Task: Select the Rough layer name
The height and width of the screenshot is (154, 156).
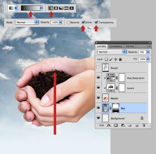Action: tap(114, 68)
